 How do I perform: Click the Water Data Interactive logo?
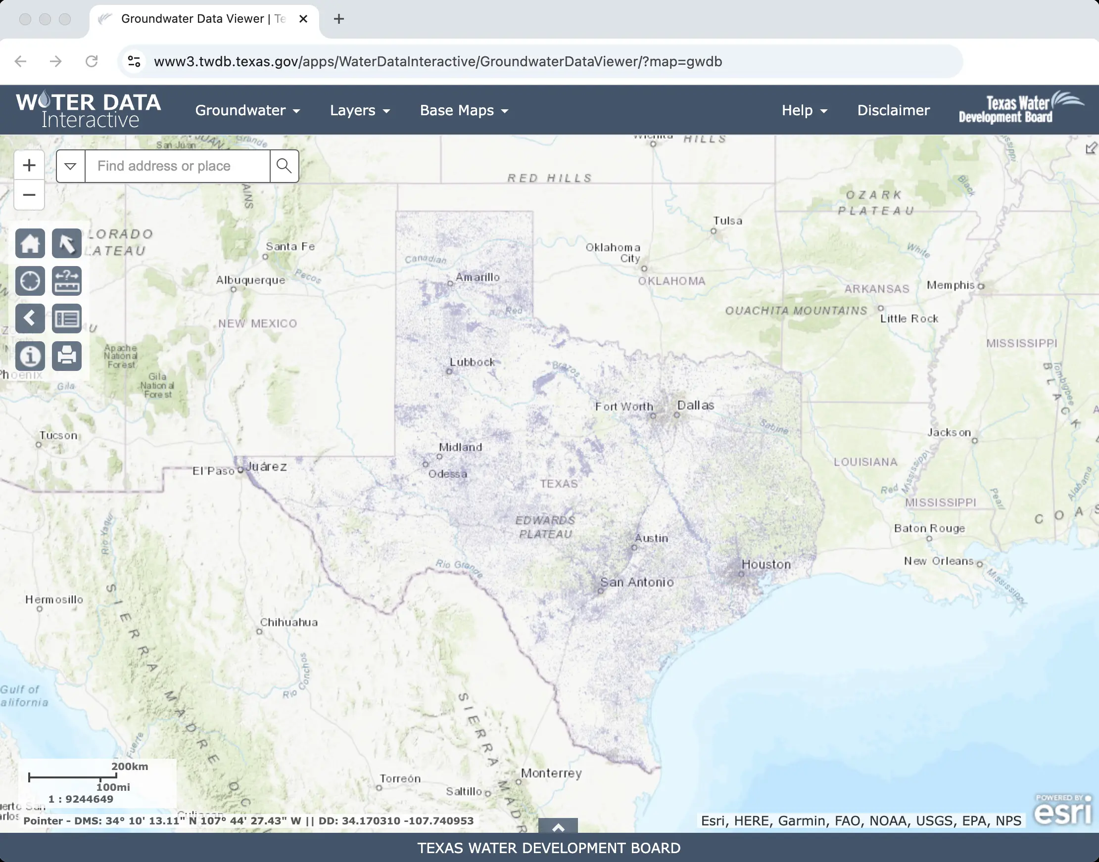point(89,109)
